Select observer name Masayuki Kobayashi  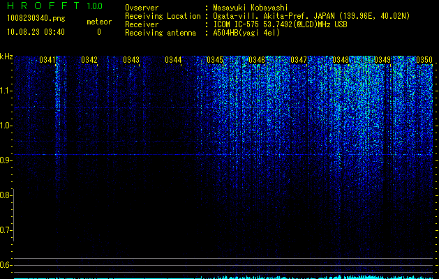point(251,8)
